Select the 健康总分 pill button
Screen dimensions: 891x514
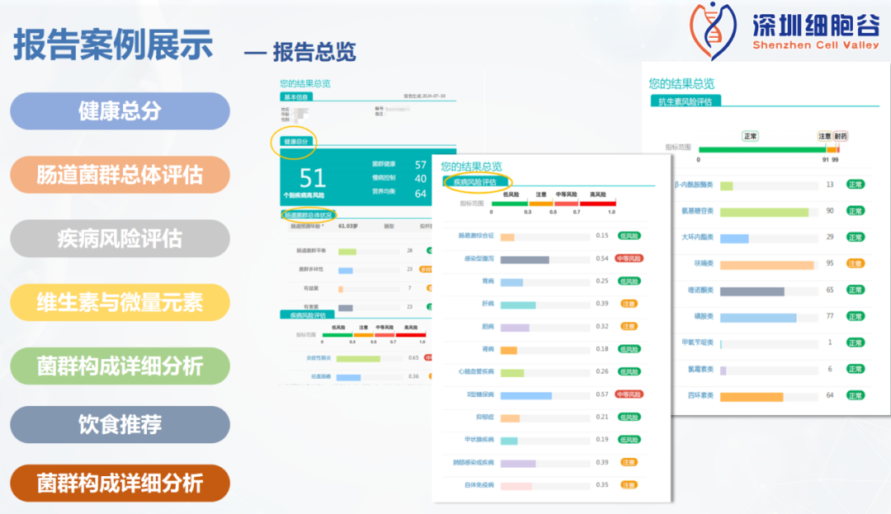pyautogui.click(x=120, y=111)
